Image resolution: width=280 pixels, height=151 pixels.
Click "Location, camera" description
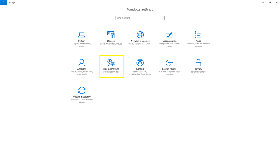198,72
